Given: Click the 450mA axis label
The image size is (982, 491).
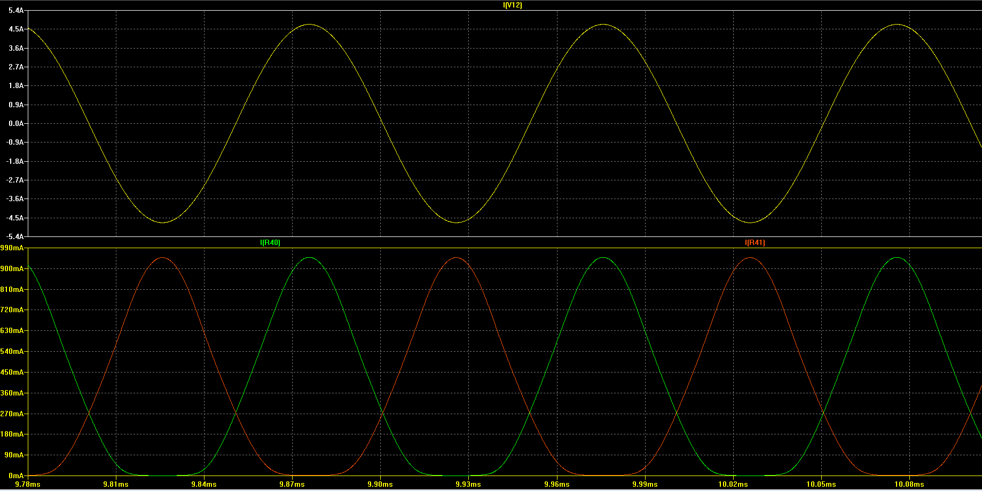Looking at the screenshot, I should [12, 373].
